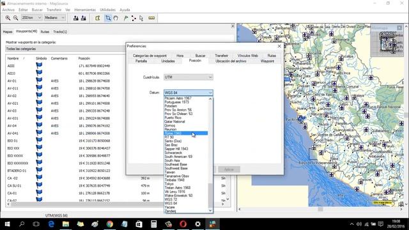
Task: Switch to the Mapas tab
Action: (8, 31)
